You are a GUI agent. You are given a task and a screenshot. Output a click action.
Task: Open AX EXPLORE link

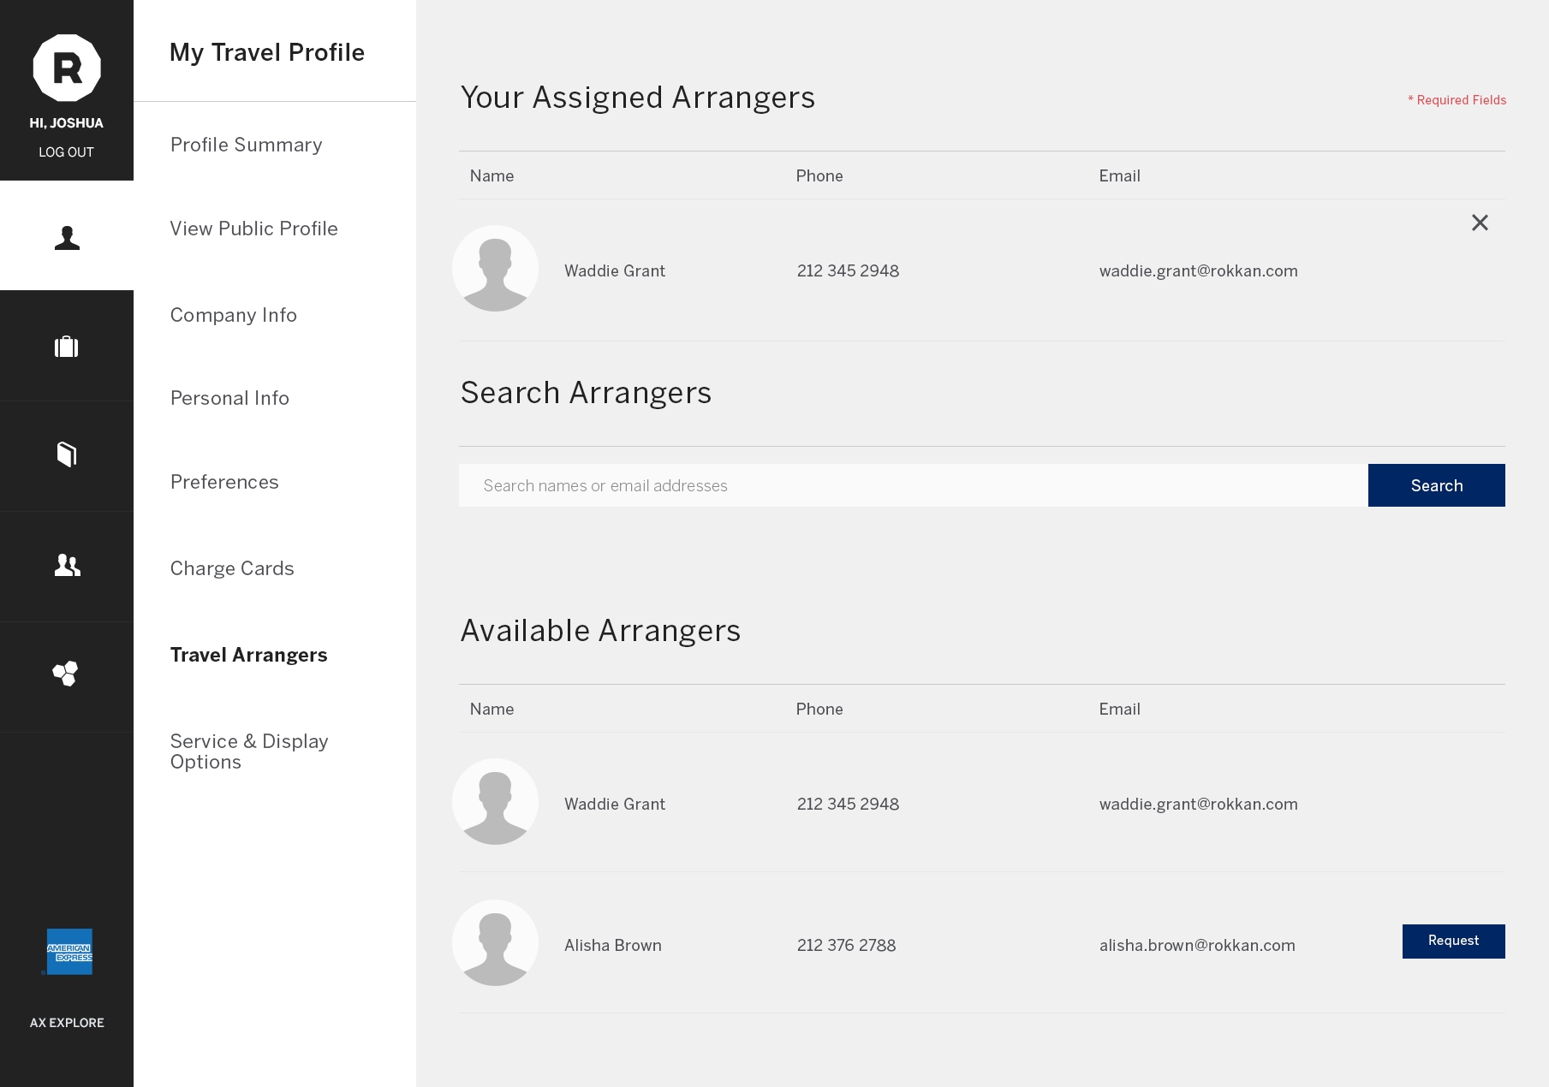pyautogui.click(x=66, y=1022)
